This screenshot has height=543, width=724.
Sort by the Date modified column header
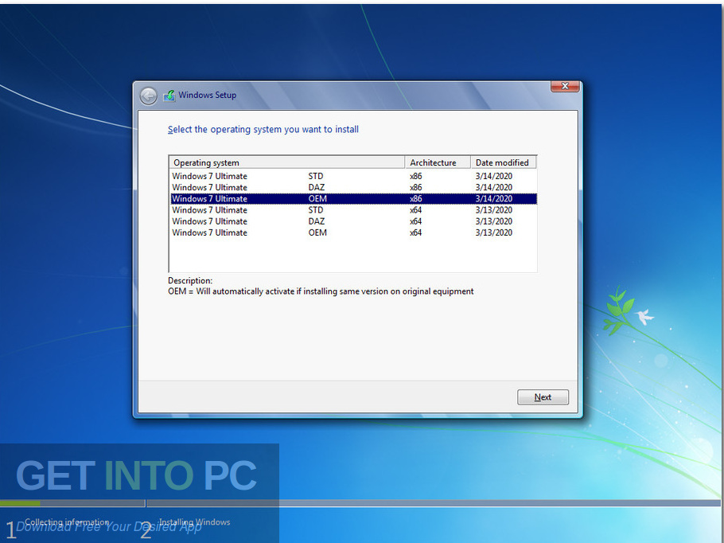pos(504,162)
